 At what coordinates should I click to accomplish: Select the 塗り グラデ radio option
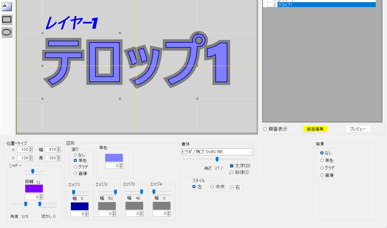75,167
